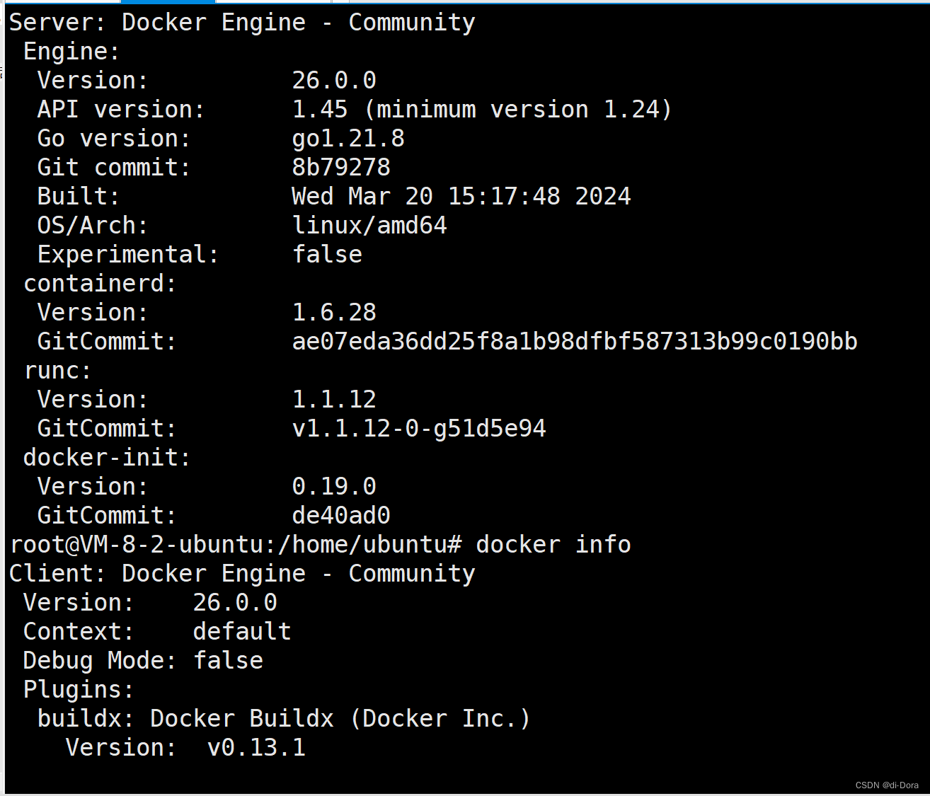Click the text 'minimum version 1.24'
930x796 pixels.
[519, 110]
